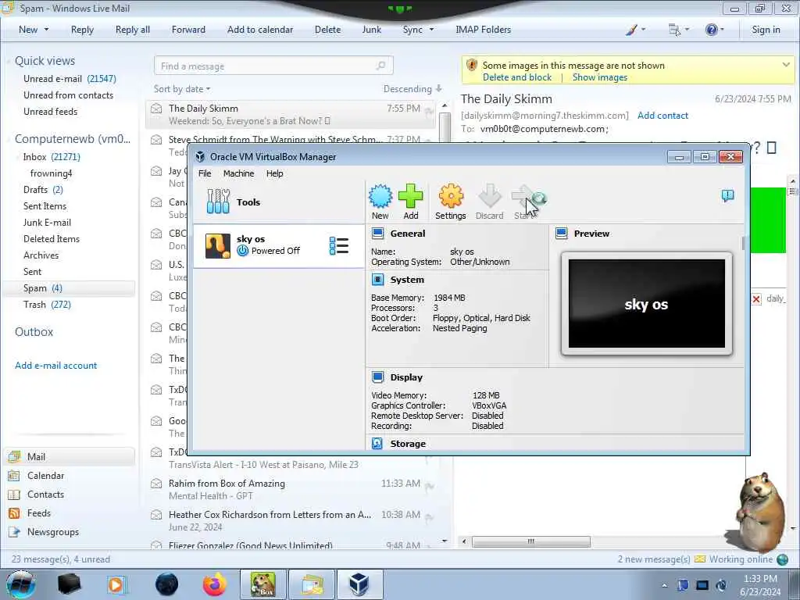Click the Preview section monitor icon

click(x=561, y=234)
